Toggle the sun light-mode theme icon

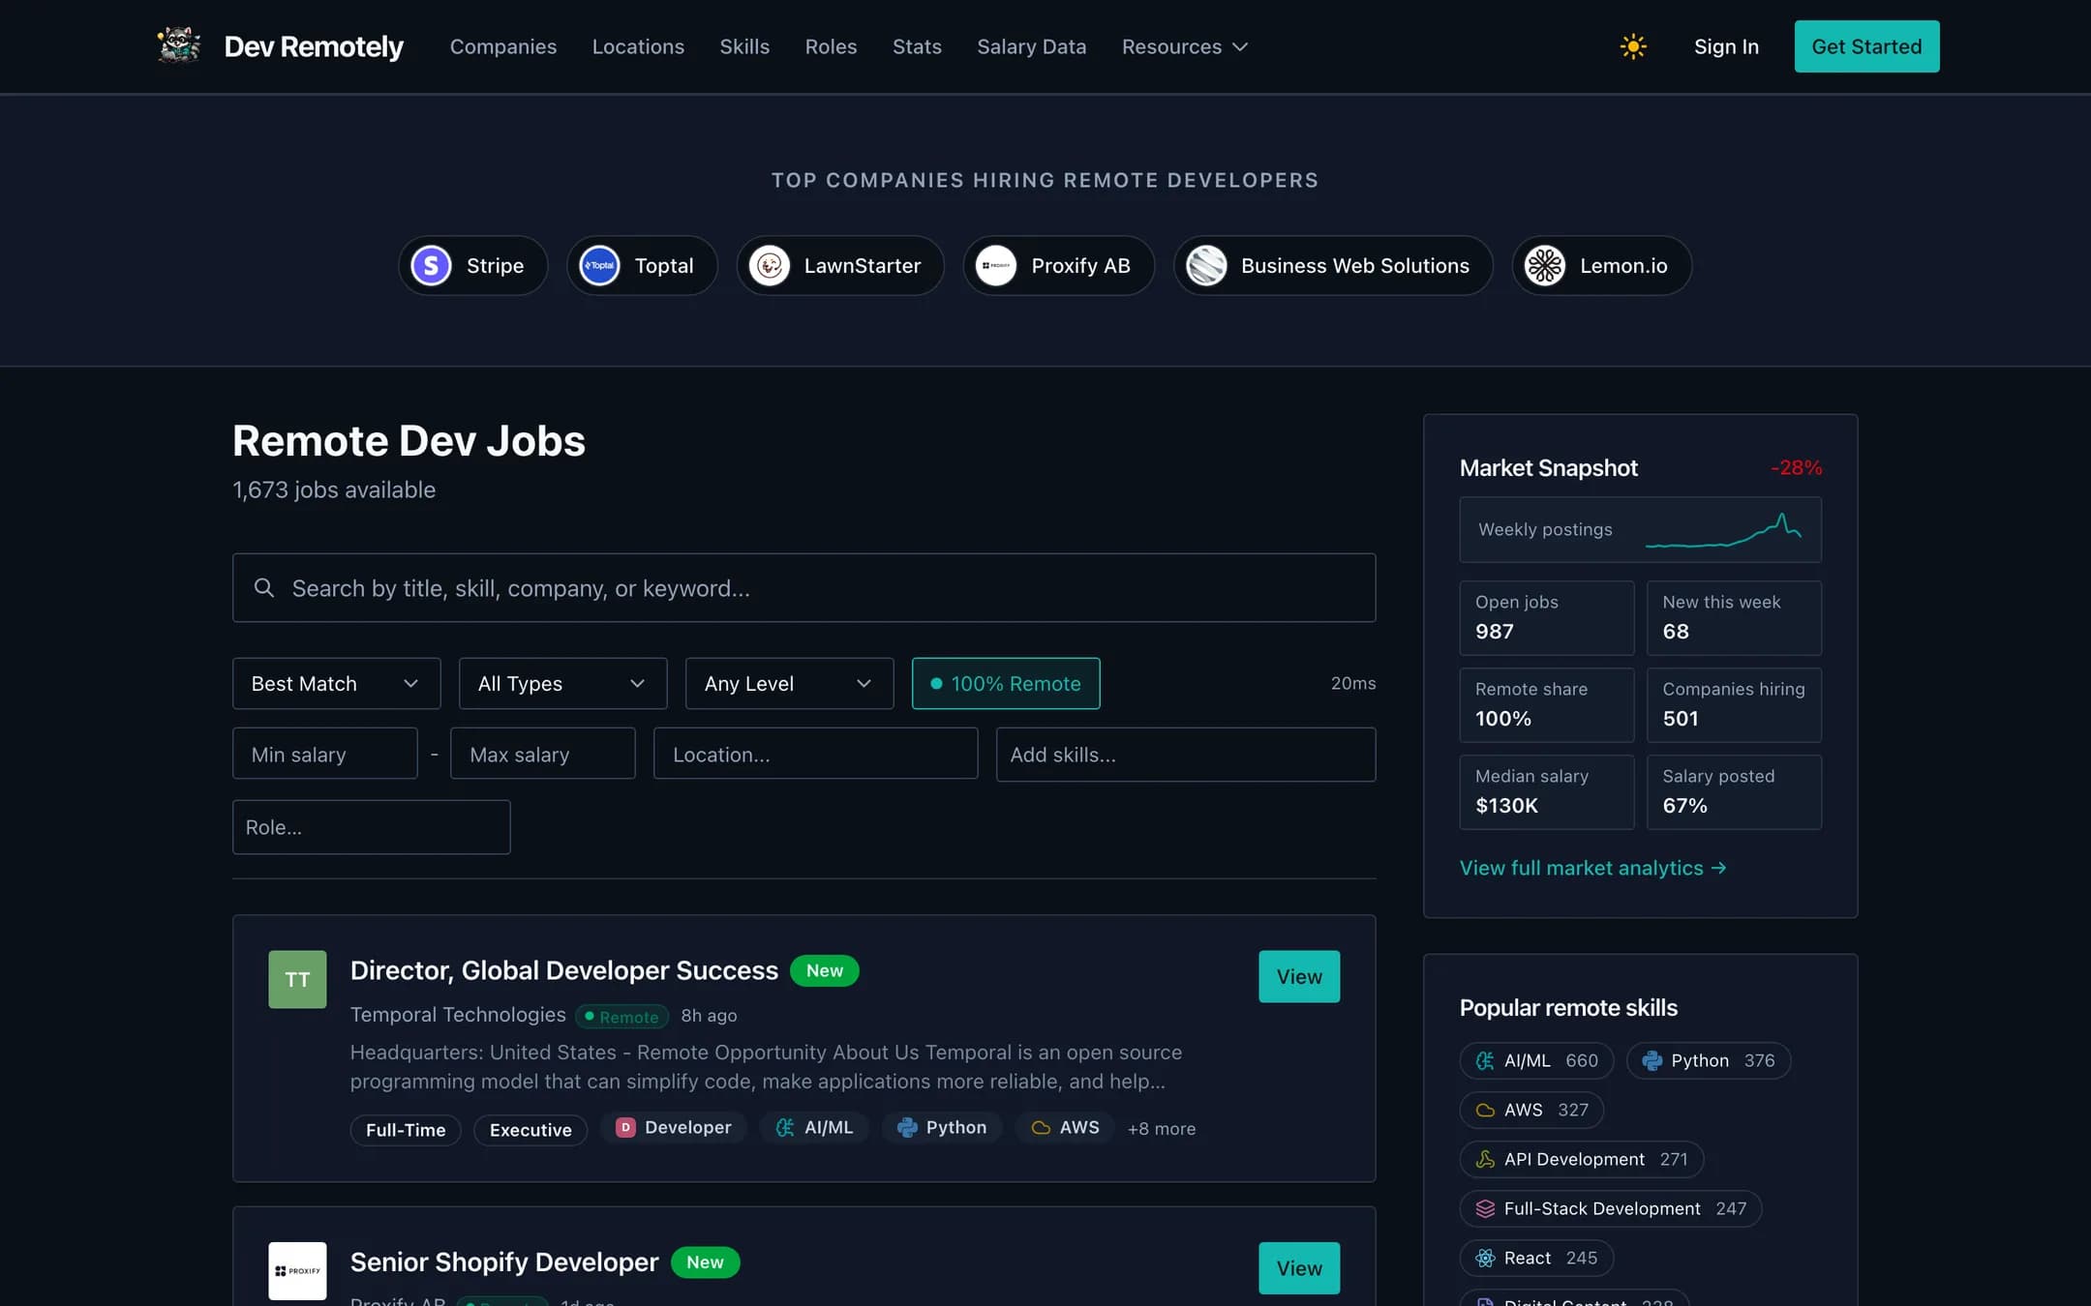click(1633, 46)
